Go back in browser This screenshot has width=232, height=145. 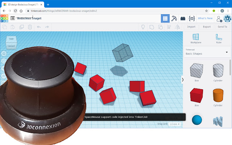point(4,11)
